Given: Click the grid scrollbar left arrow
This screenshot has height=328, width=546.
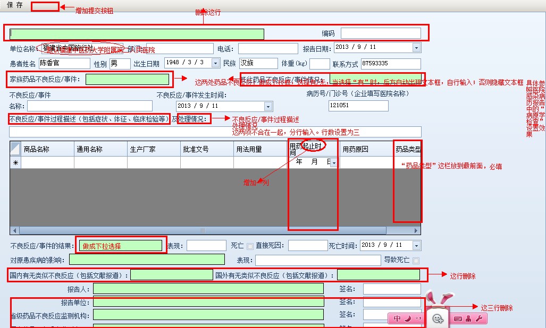Looking at the screenshot, I should point(15,230).
